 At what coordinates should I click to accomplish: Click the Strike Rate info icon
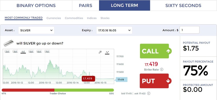pyautogui.click(x=161, y=69)
